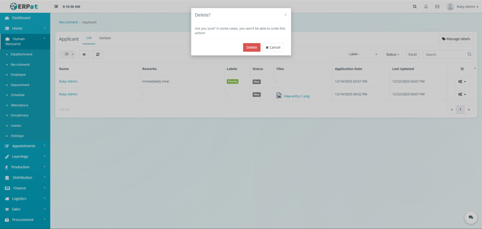Click 'Immediately Hire!' remarks text
The image size is (482, 229).
click(155, 81)
